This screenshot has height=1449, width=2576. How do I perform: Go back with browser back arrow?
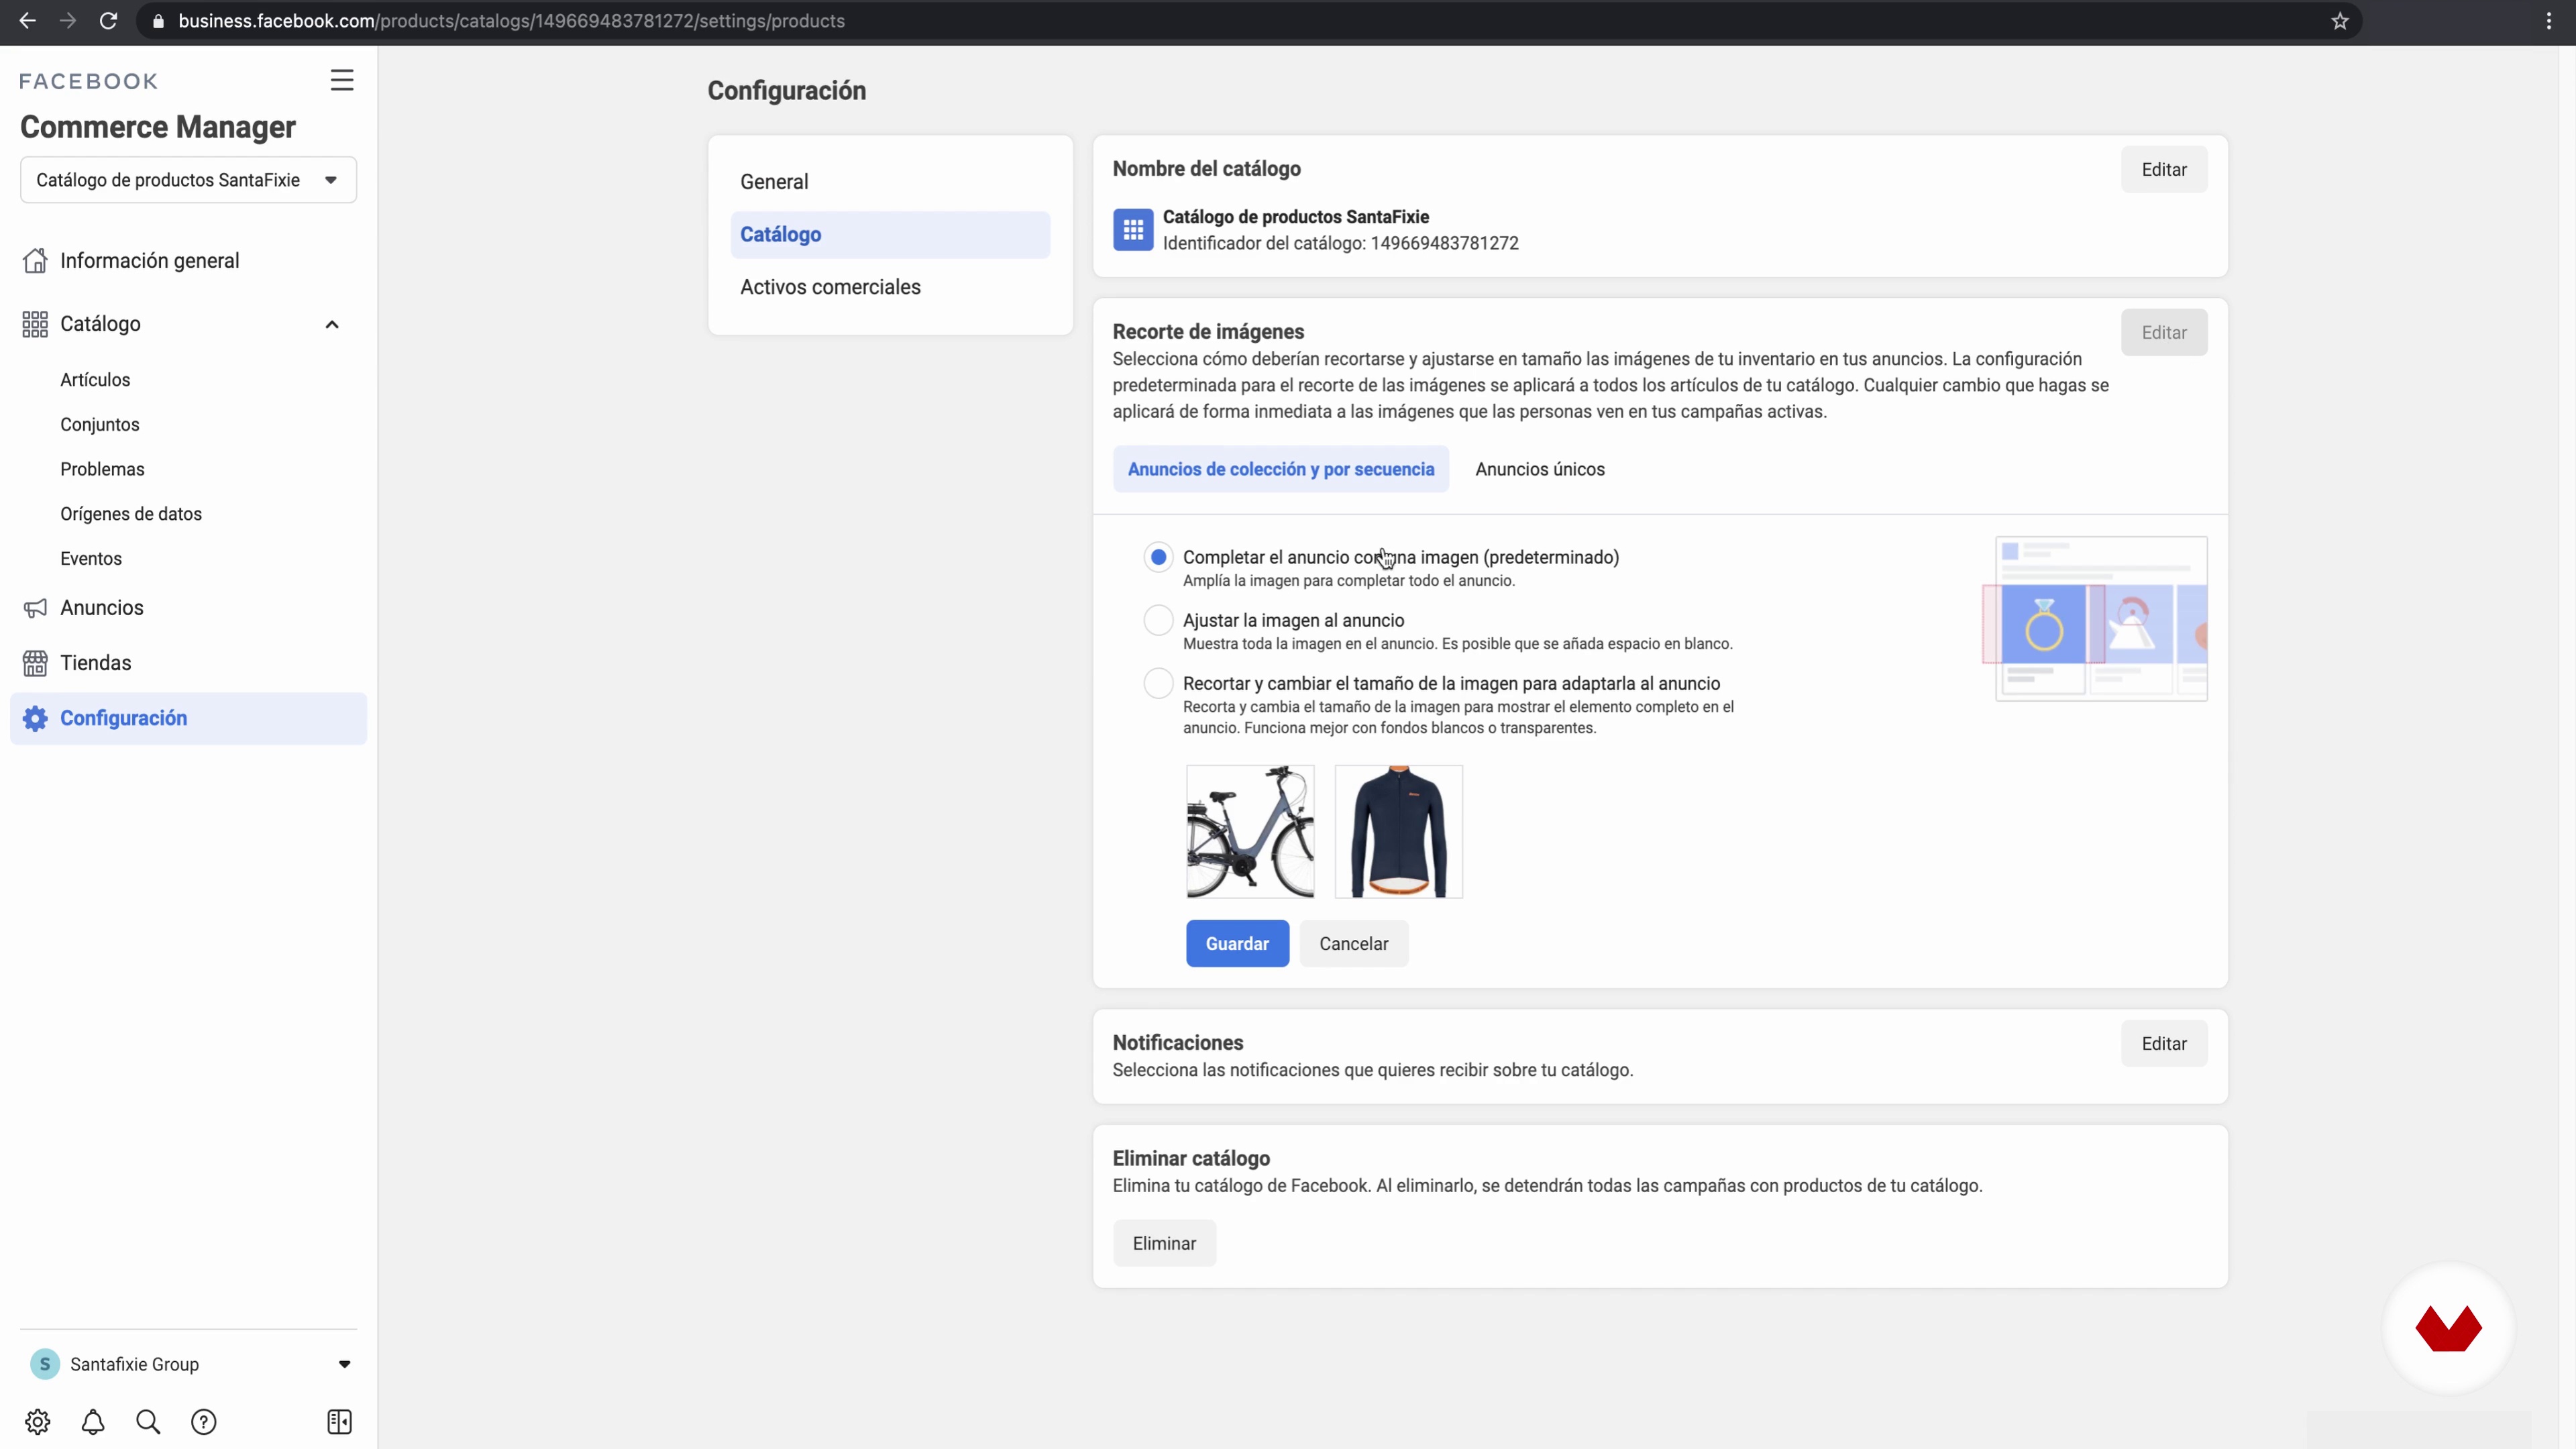click(x=27, y=21)
